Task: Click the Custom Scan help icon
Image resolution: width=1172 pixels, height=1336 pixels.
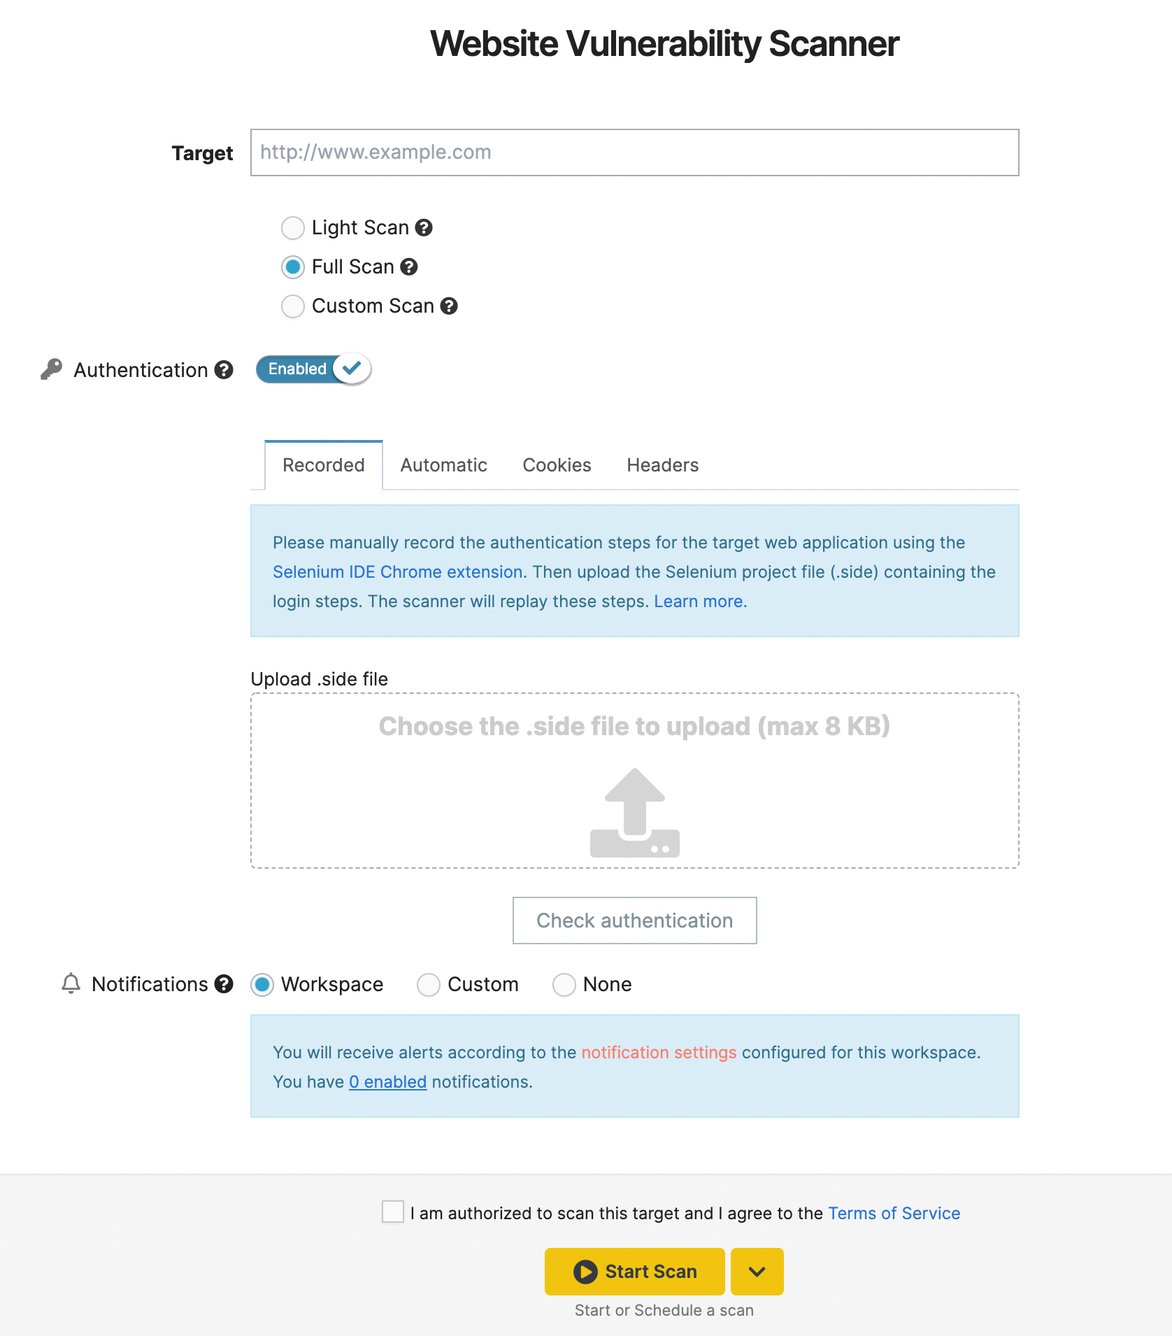Action: click(449, 306)
